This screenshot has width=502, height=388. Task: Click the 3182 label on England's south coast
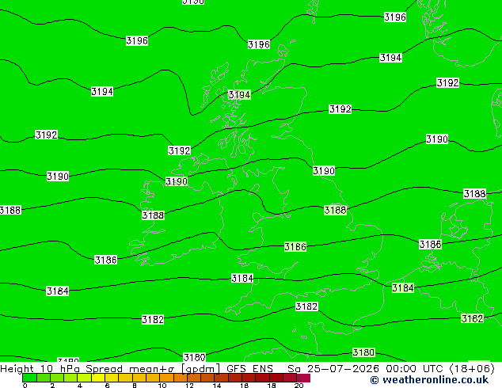[306, 306]
